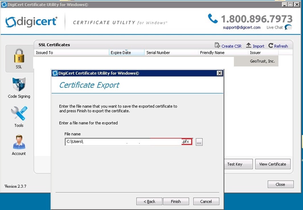Refresh the SSL certificates list
303x210 pixels.
click(x=281, y=46)
